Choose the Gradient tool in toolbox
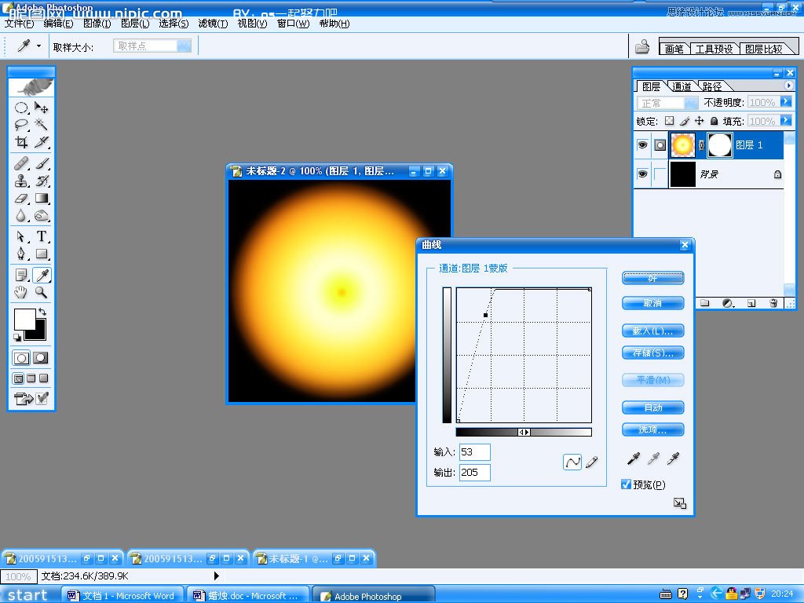The height and width of the screenshot is (603, 804). point(42,199)
